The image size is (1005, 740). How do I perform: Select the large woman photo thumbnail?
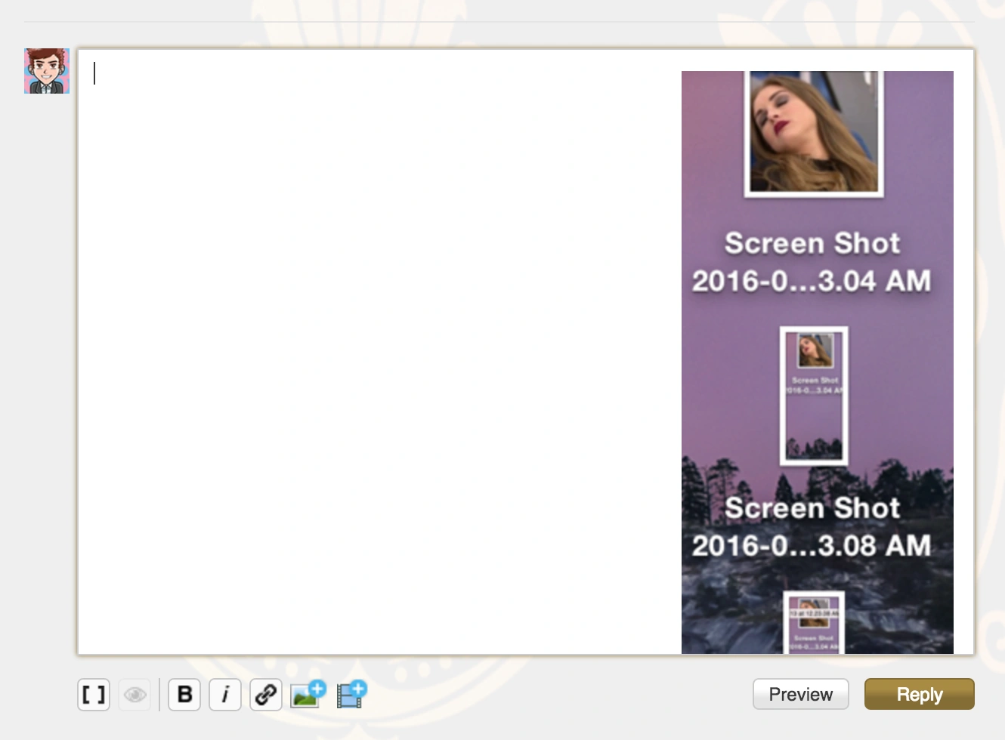[x=814, y=133]
